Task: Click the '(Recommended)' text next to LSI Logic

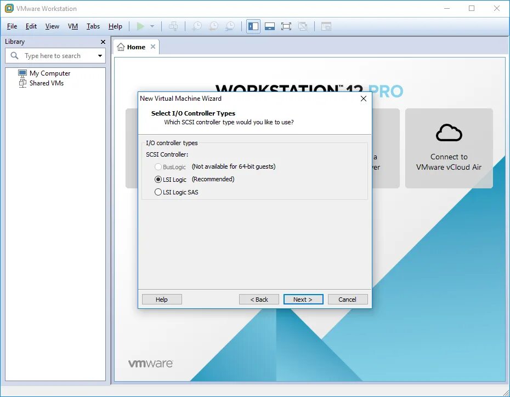Action: click(213, 179)
